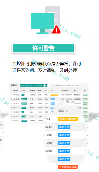This screenshot has width=99, height=172.
Task: Remove the 192.168.10 server tag
Action: click(27, 85)
